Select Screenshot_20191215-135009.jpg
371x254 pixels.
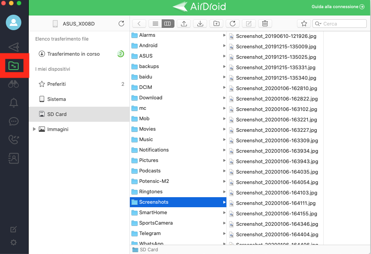point(275,46)
